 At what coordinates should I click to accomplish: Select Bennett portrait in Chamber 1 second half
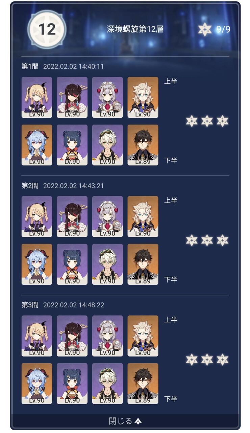click(107, 145)
